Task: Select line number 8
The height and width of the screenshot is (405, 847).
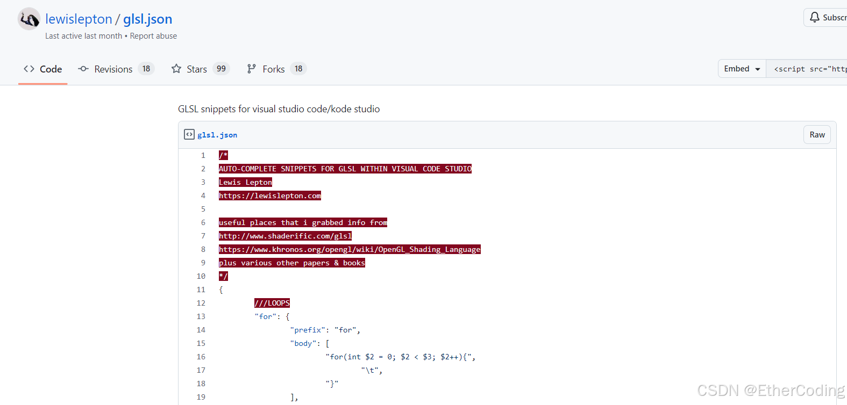Action: [203, 249]
